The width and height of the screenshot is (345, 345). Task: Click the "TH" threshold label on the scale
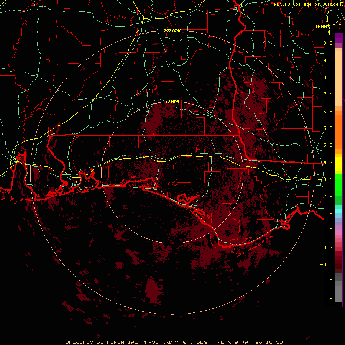329,299
